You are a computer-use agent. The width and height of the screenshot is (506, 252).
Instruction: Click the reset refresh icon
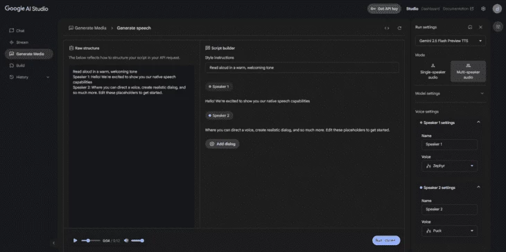point(399,28)
